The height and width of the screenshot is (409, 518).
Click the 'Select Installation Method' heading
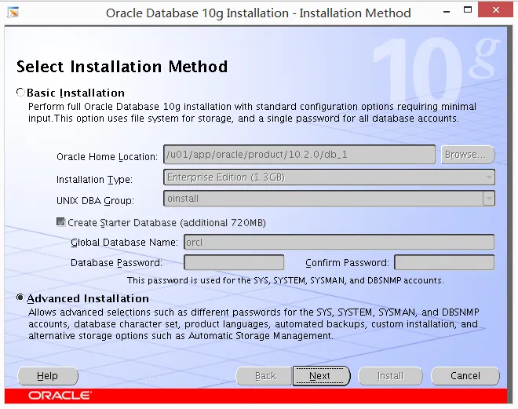pos(122,67)
